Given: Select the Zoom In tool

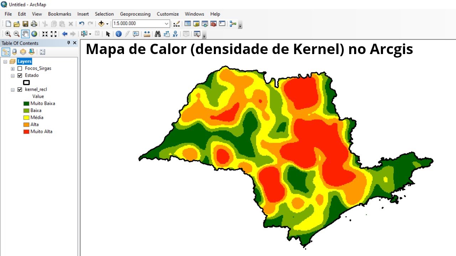Looking at the screenshot, I should (x=8, y=34).
